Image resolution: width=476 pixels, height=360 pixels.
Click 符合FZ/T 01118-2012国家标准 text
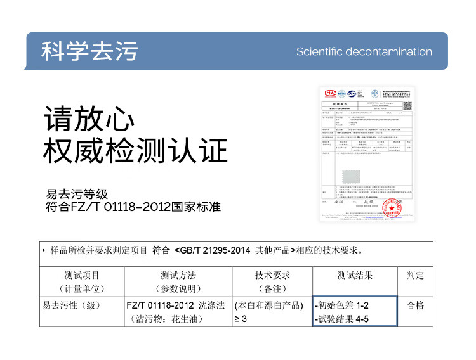pyautogui.click(x=133, y=207)
